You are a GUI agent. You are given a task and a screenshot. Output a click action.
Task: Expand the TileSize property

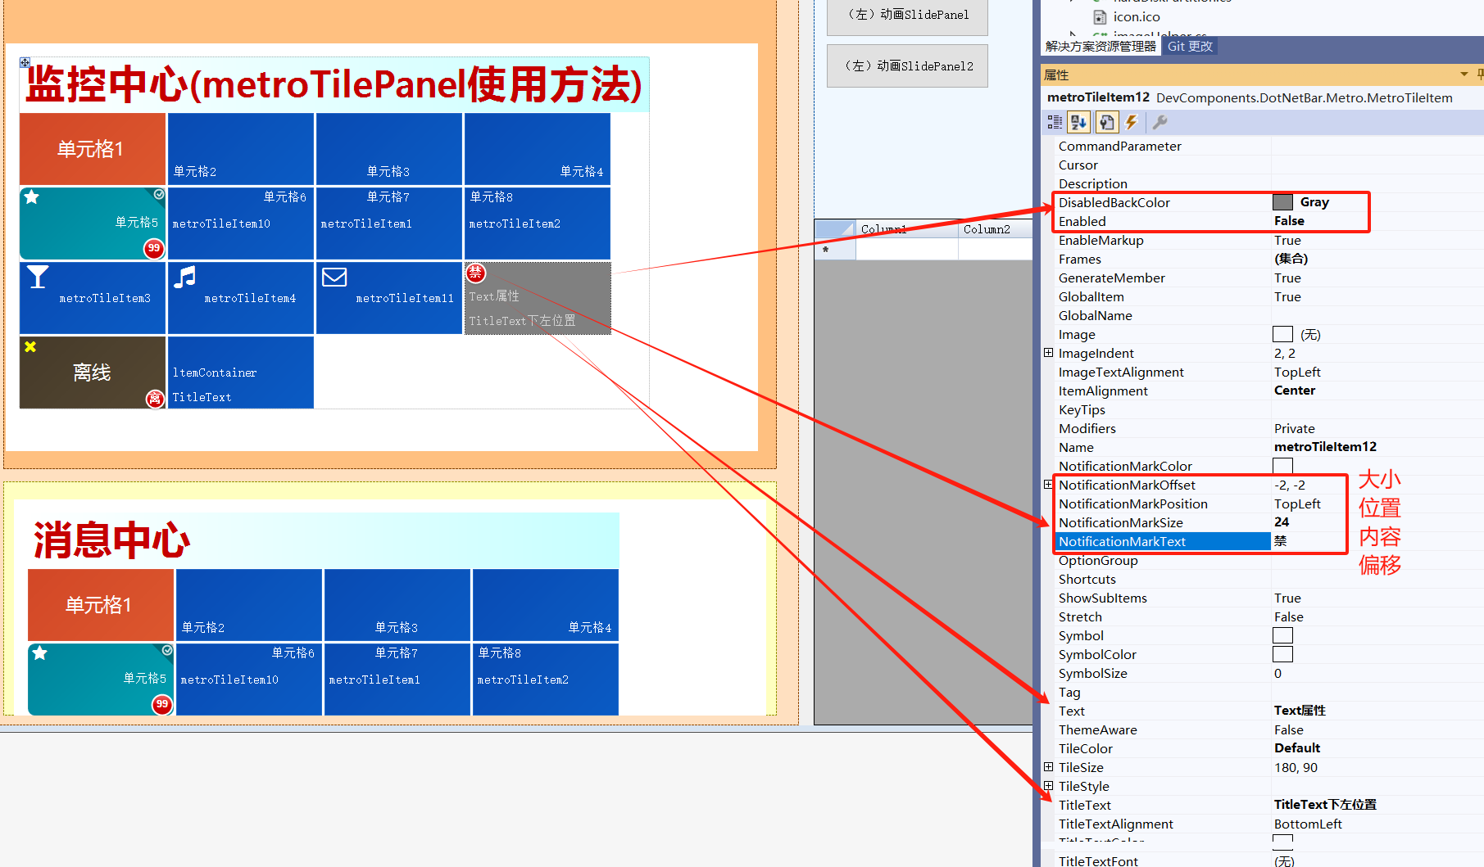coord(1048,767)
